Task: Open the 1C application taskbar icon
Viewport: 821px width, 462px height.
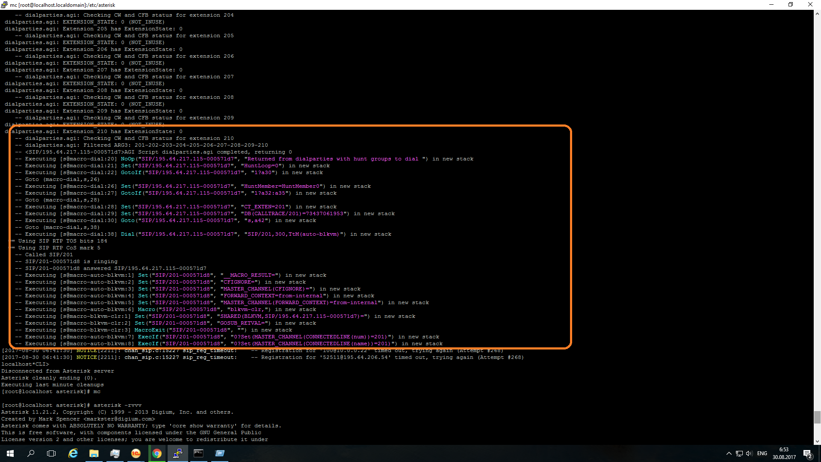Action: (136, 453)
